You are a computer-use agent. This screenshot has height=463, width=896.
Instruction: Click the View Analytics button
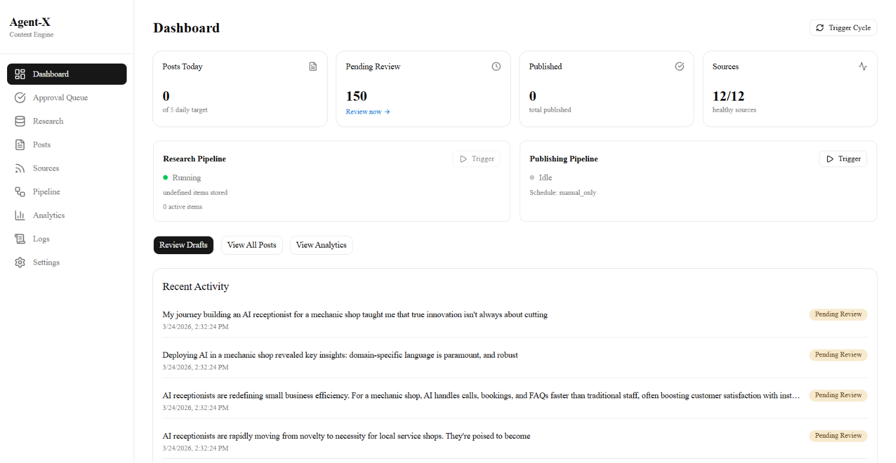coord(321,245)
